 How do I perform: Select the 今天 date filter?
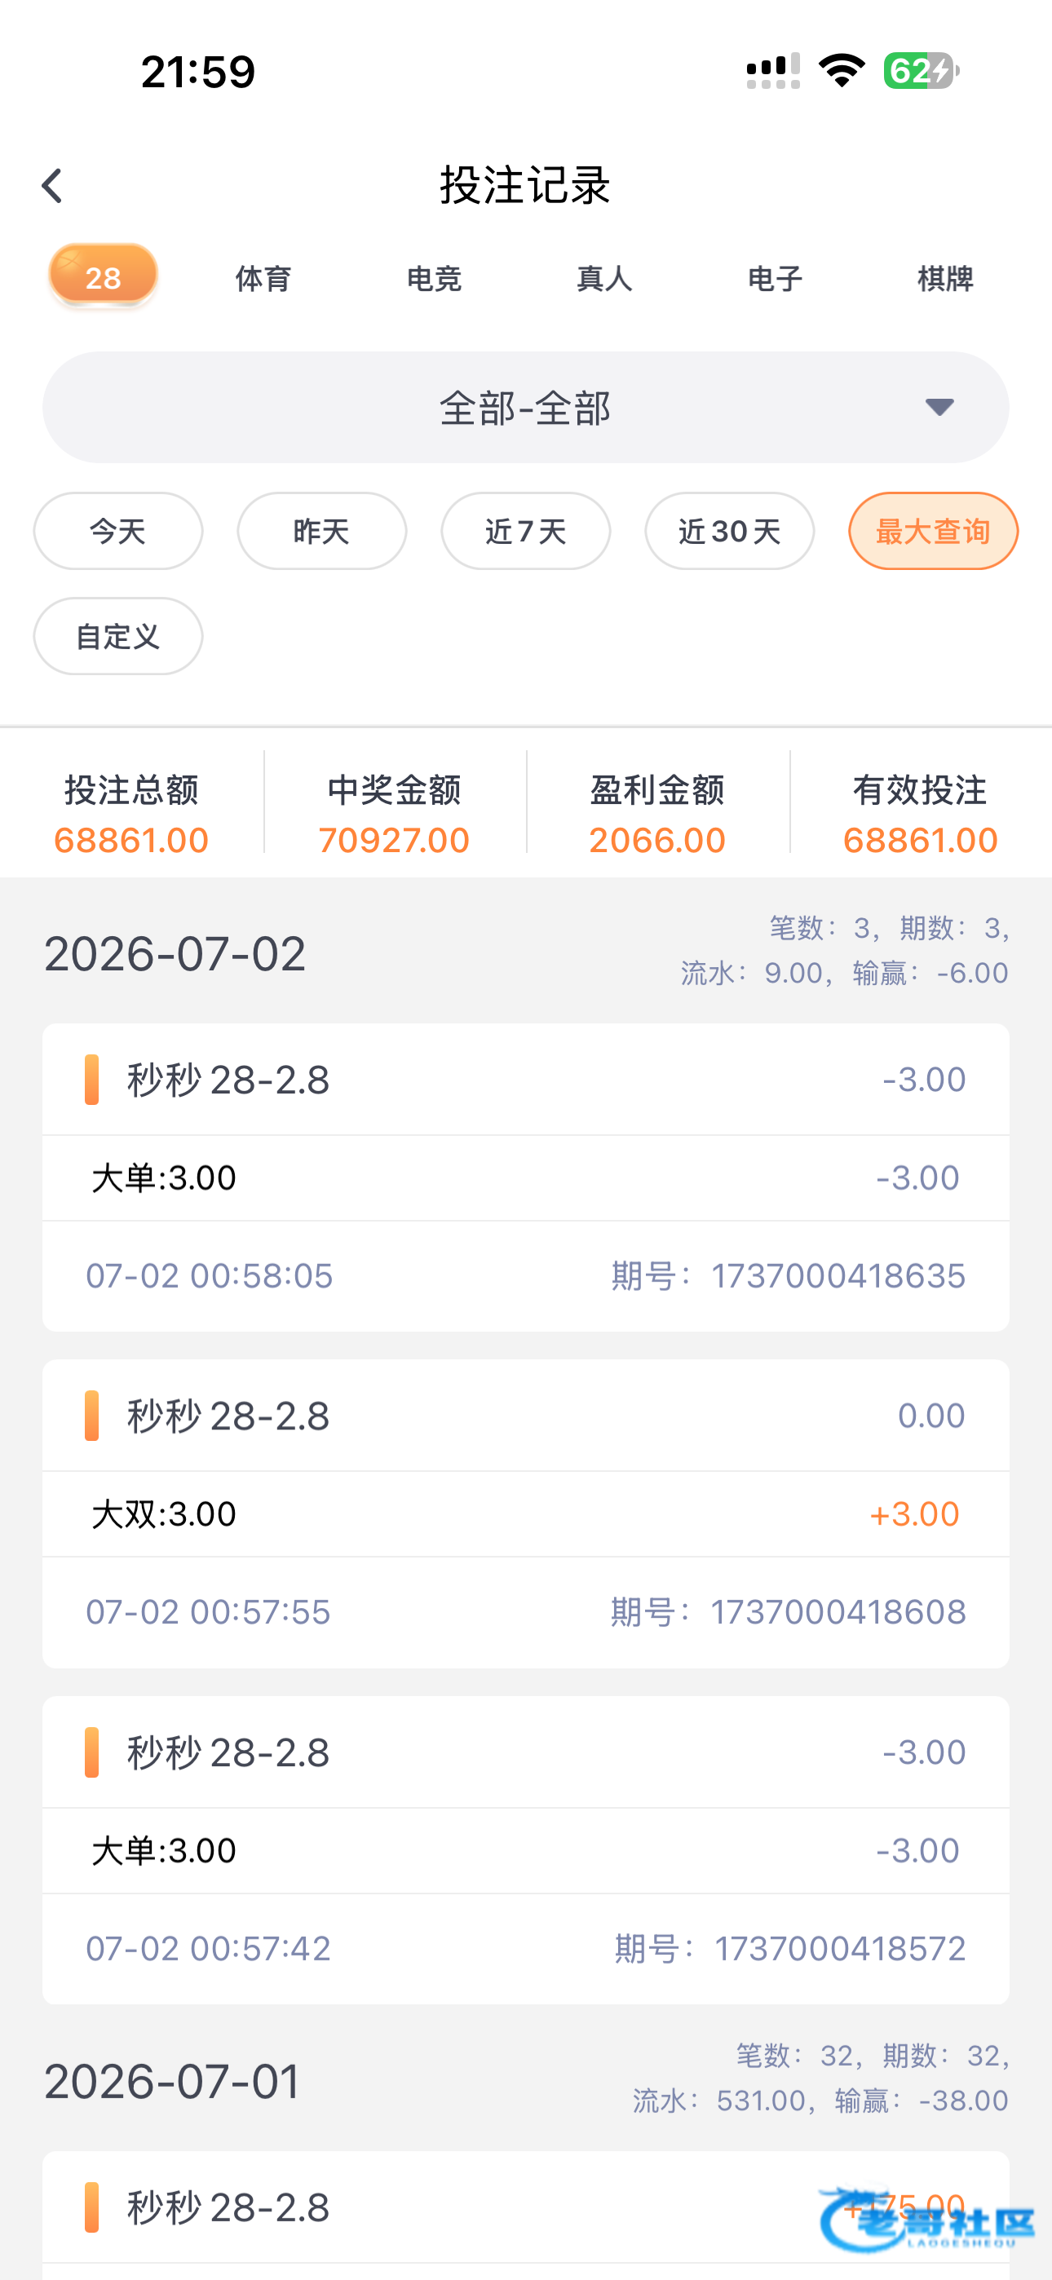(117, 531)
